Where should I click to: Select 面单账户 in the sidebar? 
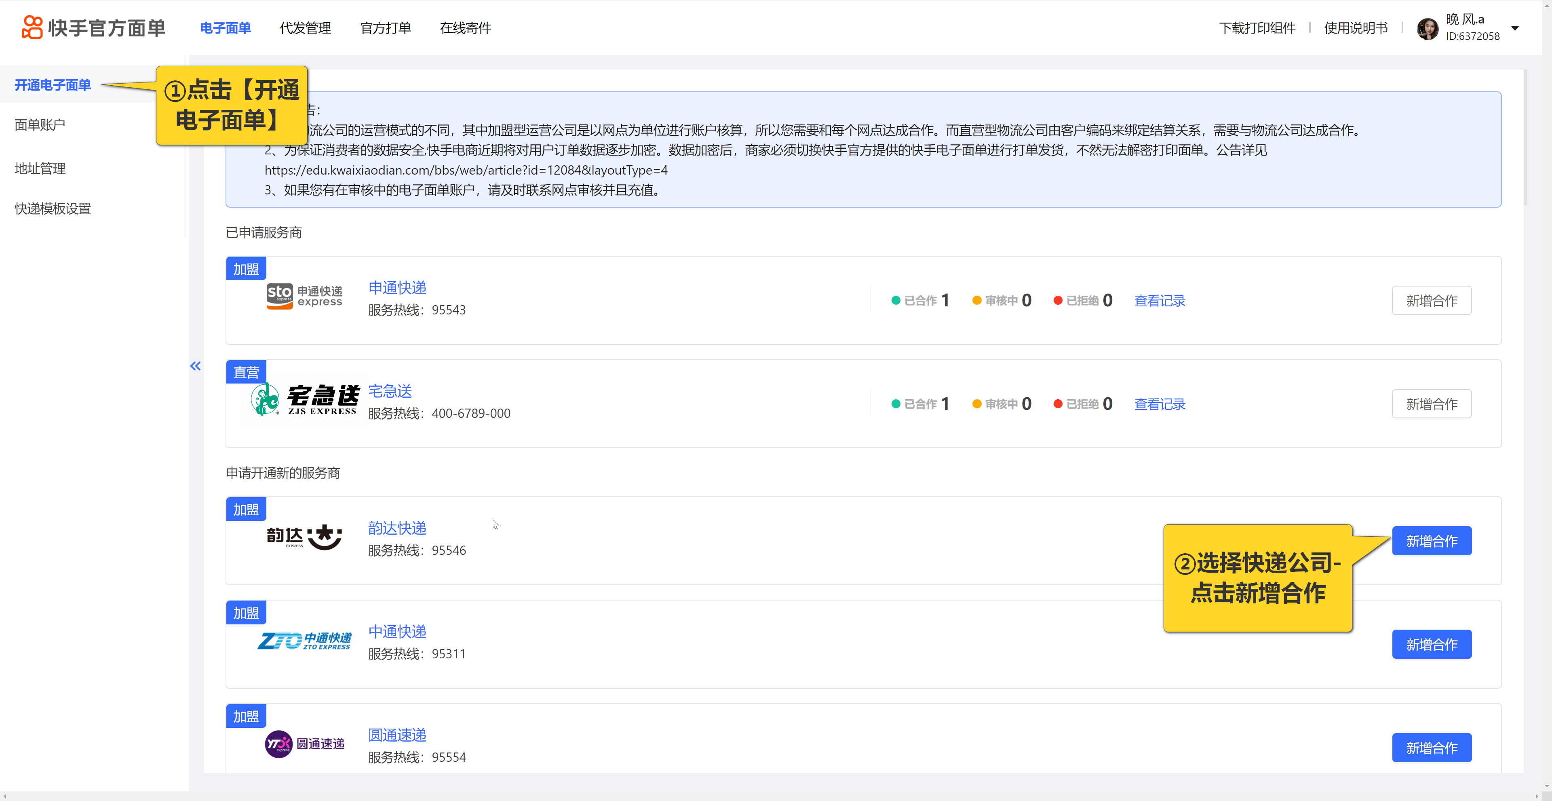pyautogui.click(x=40, y=124)
